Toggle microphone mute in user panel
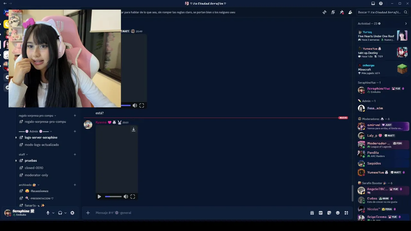411x231 pixels. click(x=48, y=213)
